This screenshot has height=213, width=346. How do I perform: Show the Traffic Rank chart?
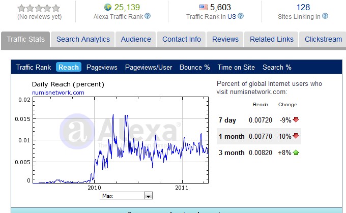pyautogui.click(x=34, y=67)
